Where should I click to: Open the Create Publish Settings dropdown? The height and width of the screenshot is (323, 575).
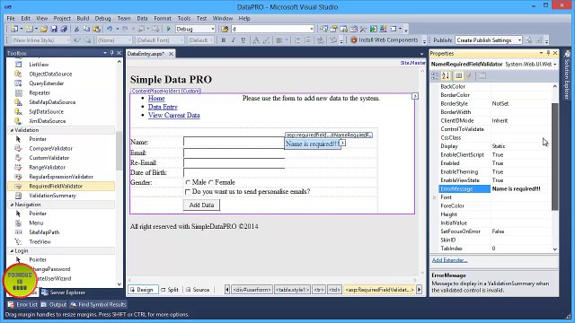coord(519,40)
